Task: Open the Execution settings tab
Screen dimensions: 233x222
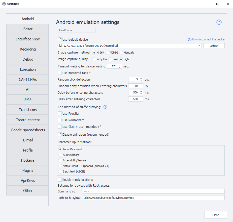Action: tap(28, 69)
